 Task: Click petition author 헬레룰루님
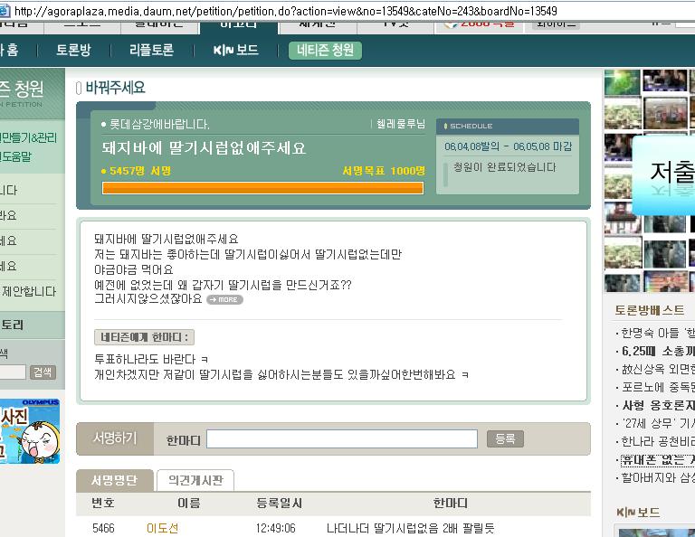[x=400, y=124]
